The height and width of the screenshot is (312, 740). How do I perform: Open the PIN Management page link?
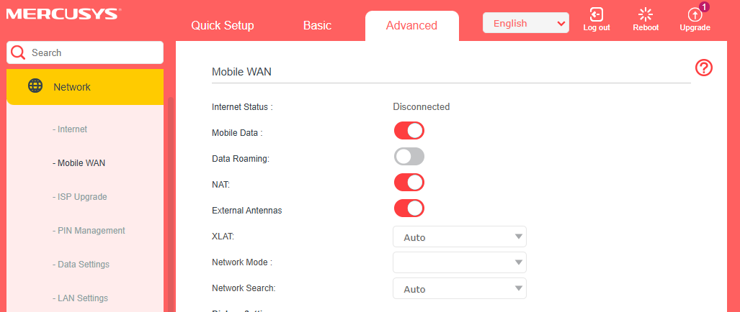pyautogui.click(x=89, y=231)
